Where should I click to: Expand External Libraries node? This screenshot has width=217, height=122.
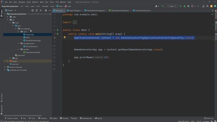click(x=5, y=67)
